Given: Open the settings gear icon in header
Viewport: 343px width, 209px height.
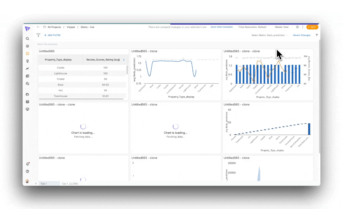Looking at the screenshot, I should click(297, 27).
